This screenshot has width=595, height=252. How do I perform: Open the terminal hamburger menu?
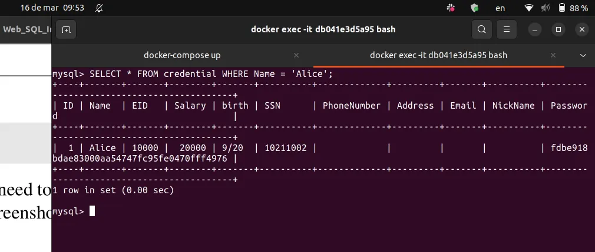506,29
